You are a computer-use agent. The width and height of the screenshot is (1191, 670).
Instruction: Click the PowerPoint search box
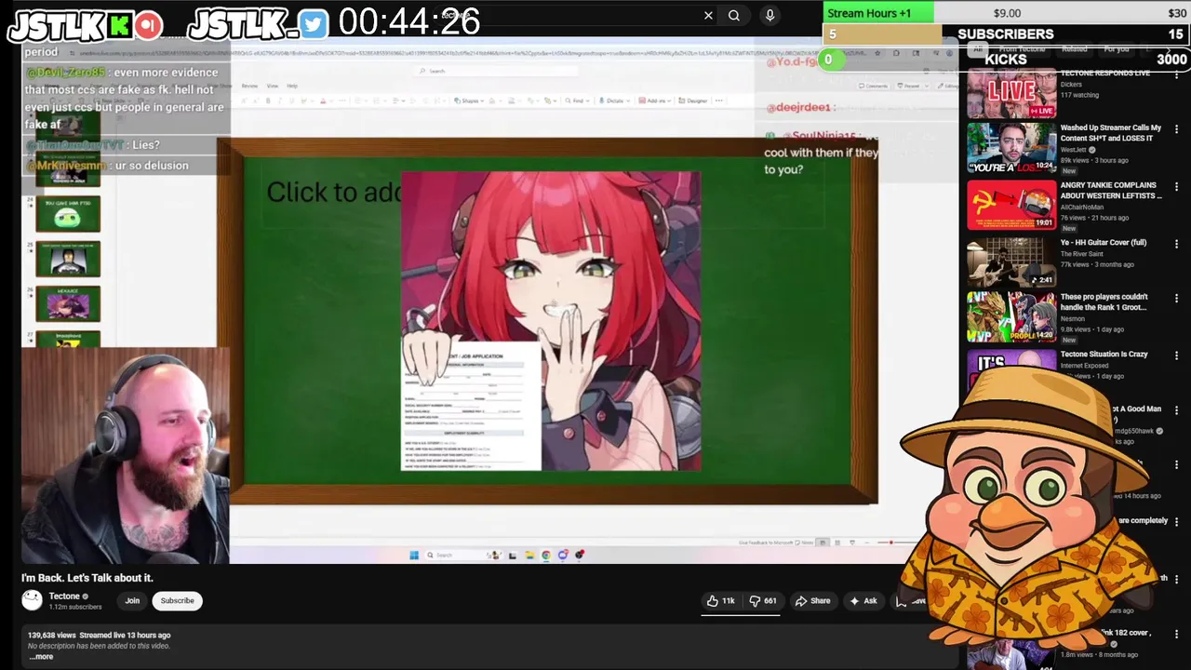pos(498,71)
